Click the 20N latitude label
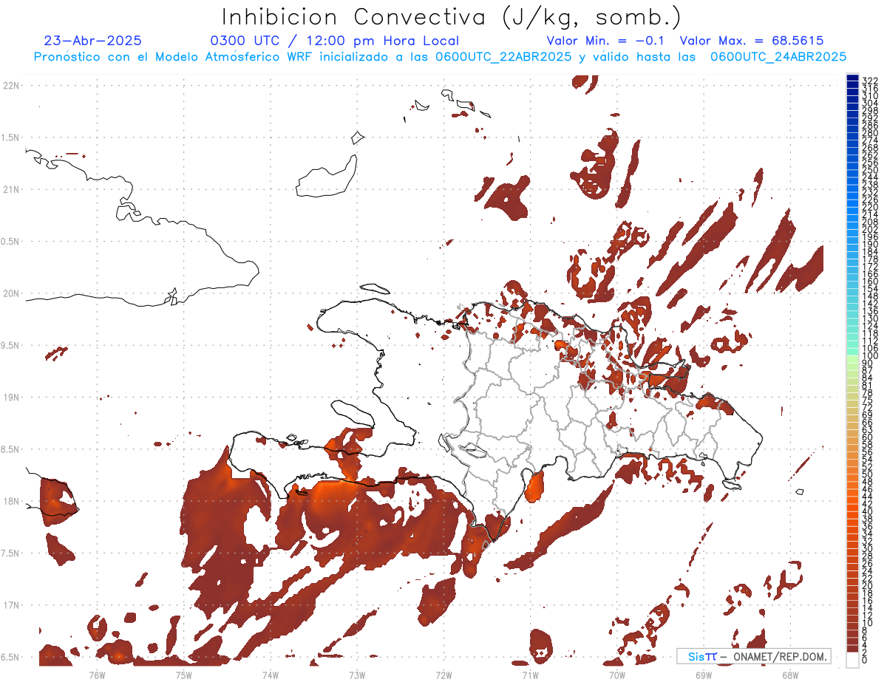The width and height of the screenshot is (887, 685). pos(11,293)
